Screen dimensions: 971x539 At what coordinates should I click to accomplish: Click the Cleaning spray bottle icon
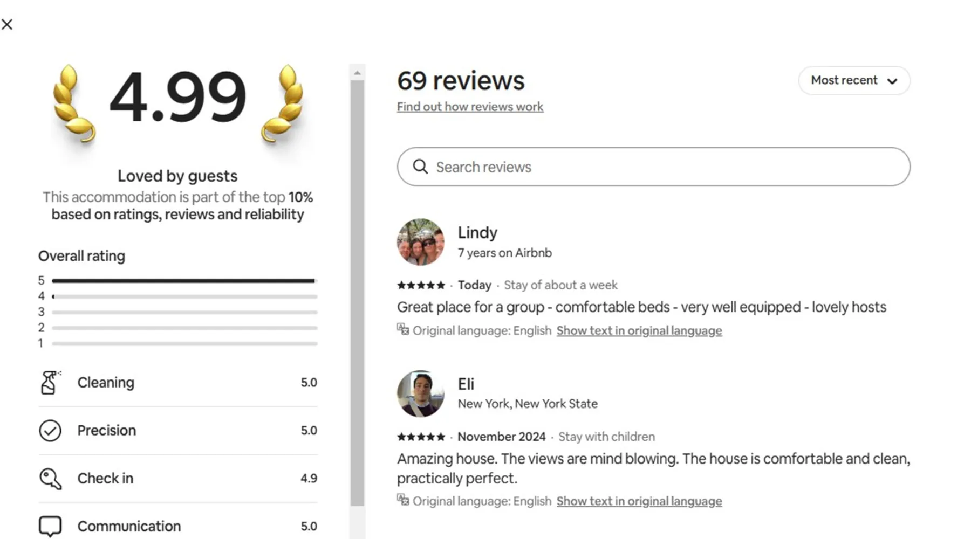click(50, 383)
